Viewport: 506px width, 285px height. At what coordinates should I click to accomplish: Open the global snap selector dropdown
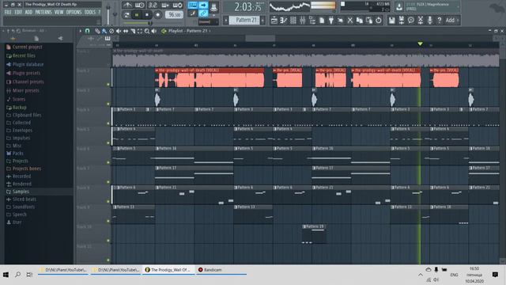point(208,22)
